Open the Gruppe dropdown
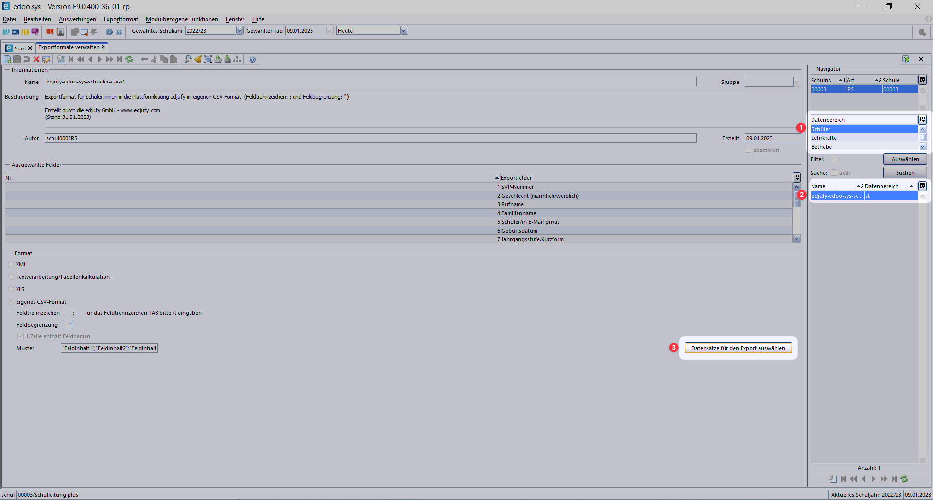Viewport: 933px width, 500px height. [x=796, y=82]
